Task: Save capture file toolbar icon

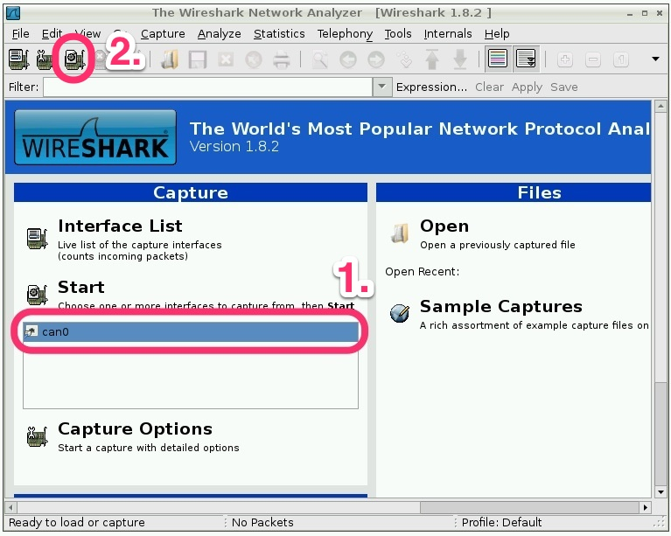Action: pos(198,59)
